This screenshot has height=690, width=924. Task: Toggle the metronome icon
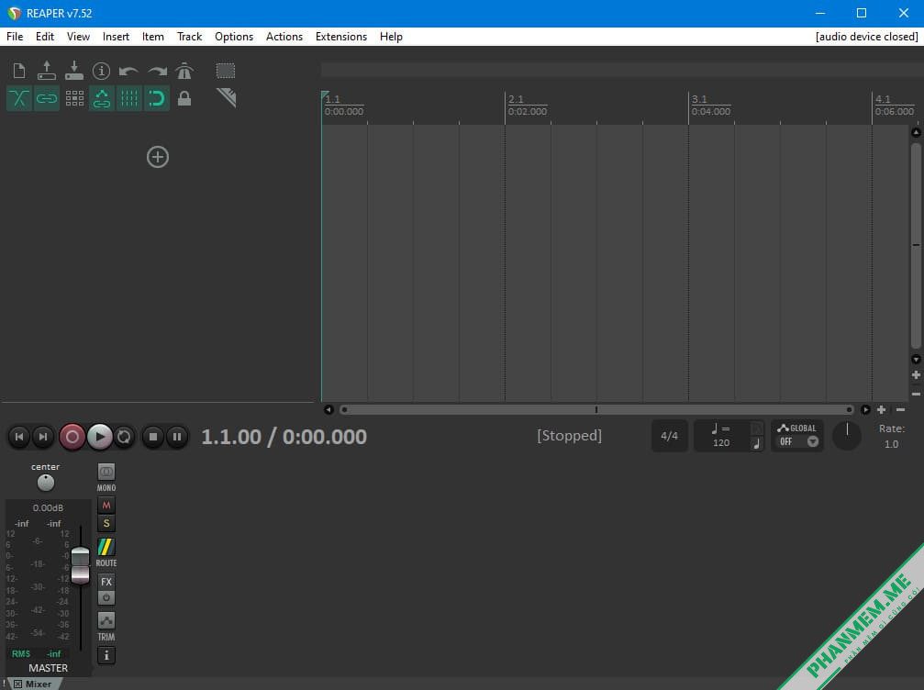[184, 71]
